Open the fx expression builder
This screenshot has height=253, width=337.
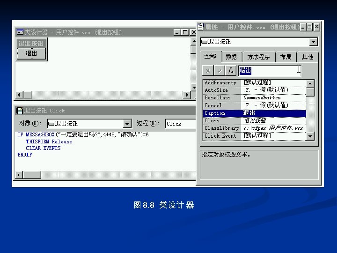point(231,71)
